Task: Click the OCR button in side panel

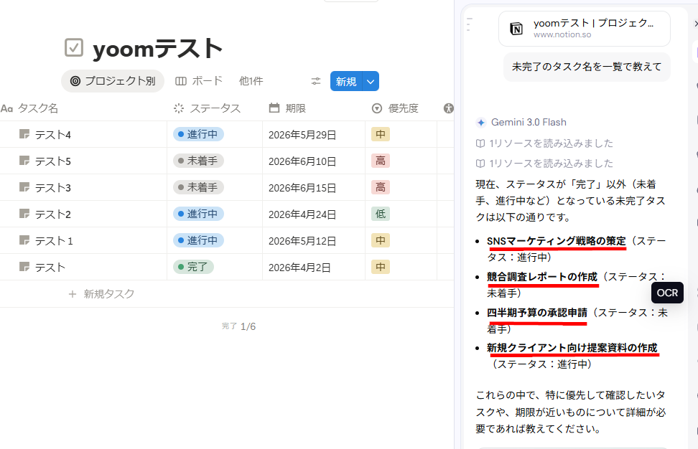Action: [x=666, y=293]
